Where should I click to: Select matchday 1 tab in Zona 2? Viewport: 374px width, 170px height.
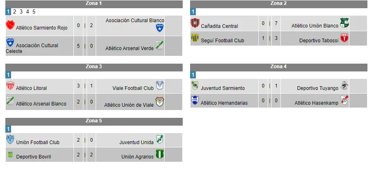[x=193, y=11]
